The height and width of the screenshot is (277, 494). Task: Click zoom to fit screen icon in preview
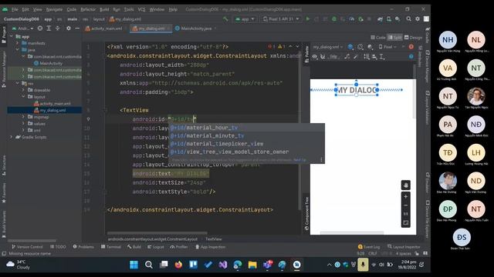point(406,223)
